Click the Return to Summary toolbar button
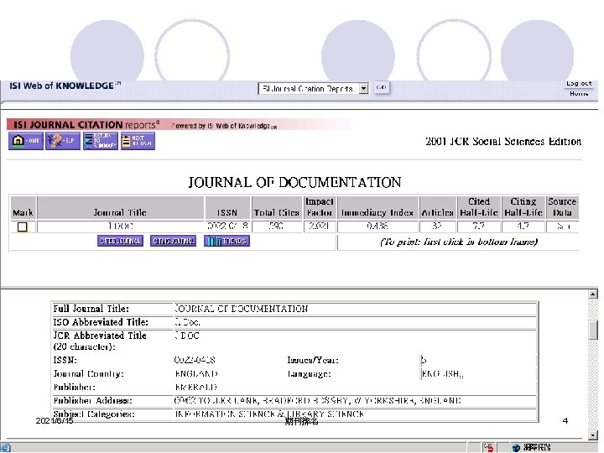The image size is (604, 453). click(x=101, y=141)
